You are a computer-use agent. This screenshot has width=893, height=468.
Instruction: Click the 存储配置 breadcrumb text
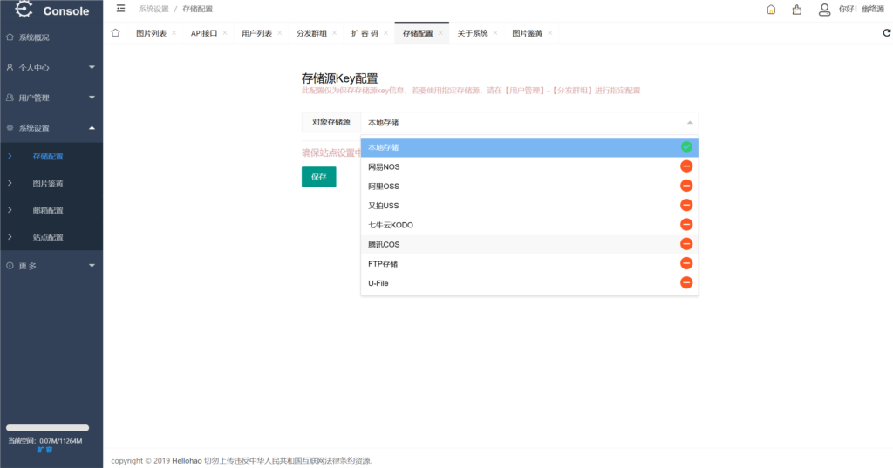pyautogui.click(x=197, y=9)
